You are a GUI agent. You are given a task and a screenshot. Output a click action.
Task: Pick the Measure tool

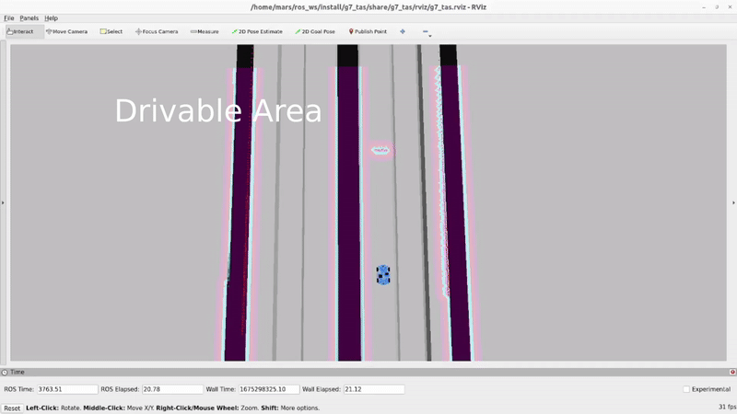coord(205,31)
